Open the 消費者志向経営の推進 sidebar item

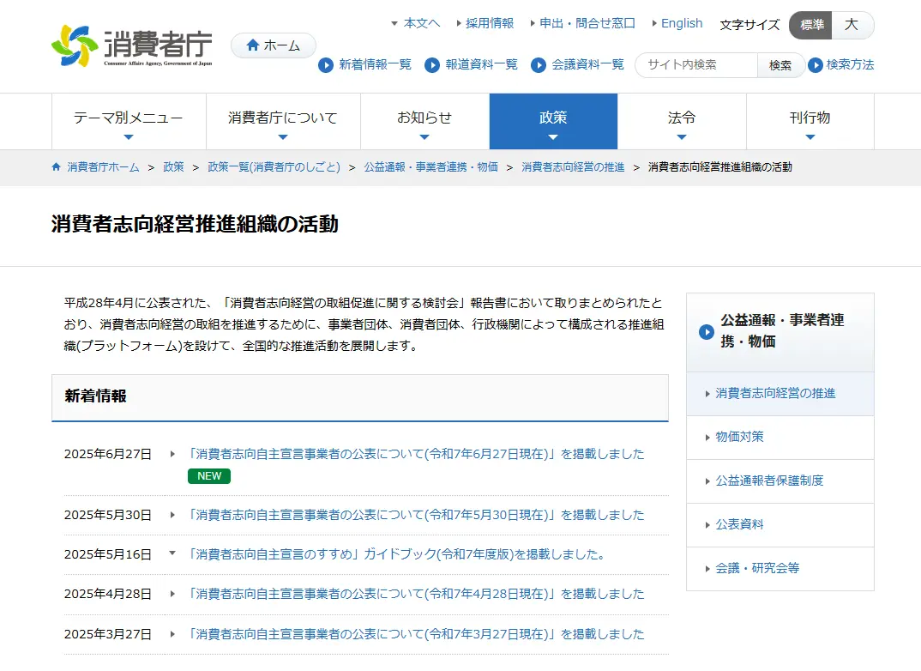click(780, 394)
